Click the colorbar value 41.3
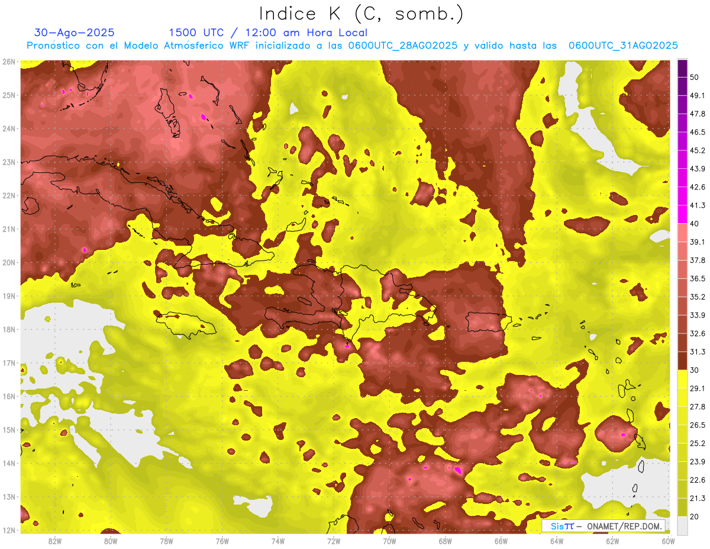710x549 pixels. (698, 206)
